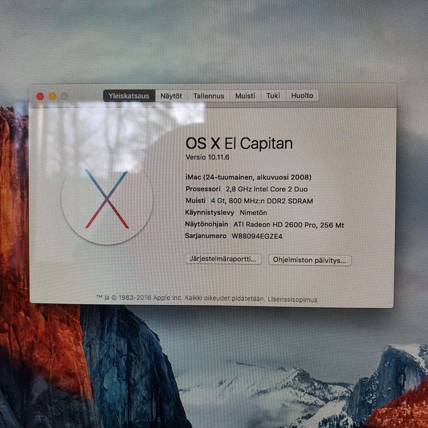Switch to the Näytöt tab
The image size is (428, 428).
(x=171, y=96)
